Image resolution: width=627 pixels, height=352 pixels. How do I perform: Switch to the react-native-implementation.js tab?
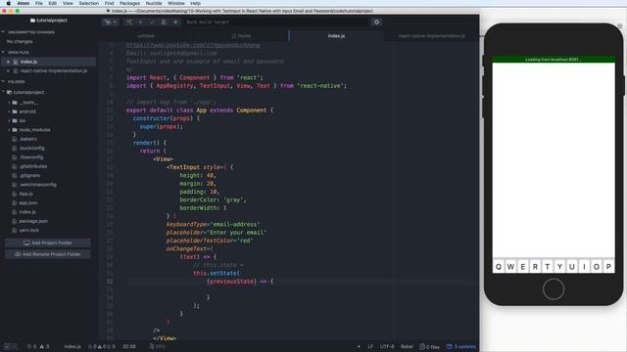[x=431, y=36]
